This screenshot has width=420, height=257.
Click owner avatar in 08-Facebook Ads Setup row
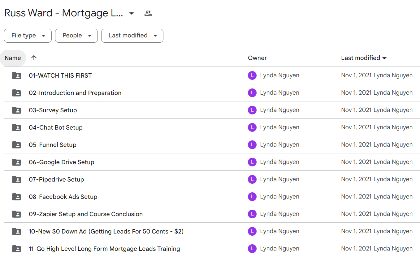252,197
